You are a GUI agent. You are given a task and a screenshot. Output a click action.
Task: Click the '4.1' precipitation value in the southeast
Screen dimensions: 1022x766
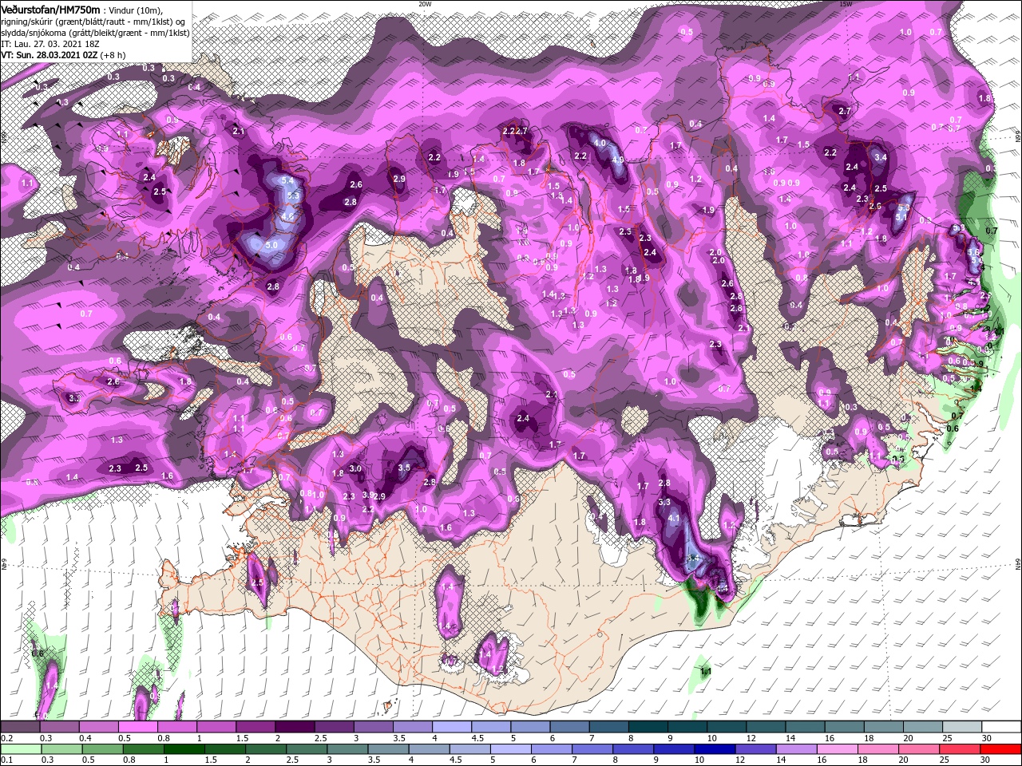pos(673,518)
